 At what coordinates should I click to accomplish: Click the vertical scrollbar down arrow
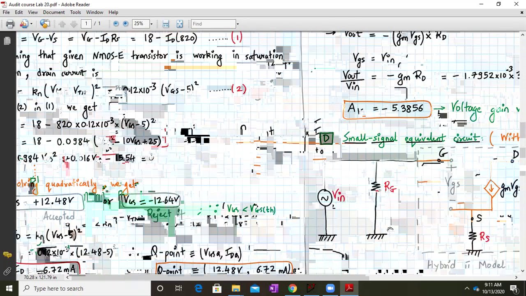click(x=522, y=271)
